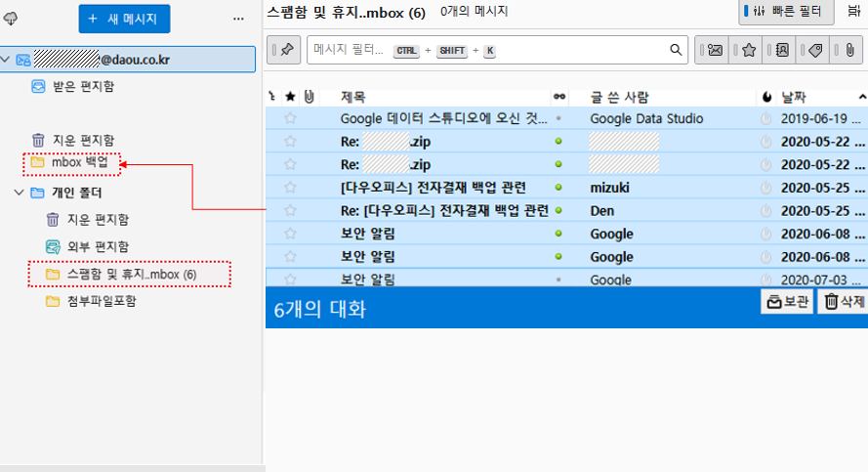
Task: Collapse the 개인 폴더 folder group
Action: coord(20,193)
